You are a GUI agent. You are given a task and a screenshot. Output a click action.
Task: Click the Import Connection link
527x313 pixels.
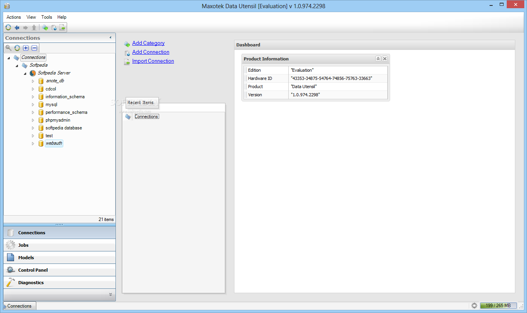pyautogui.click(x=153, y=61)
